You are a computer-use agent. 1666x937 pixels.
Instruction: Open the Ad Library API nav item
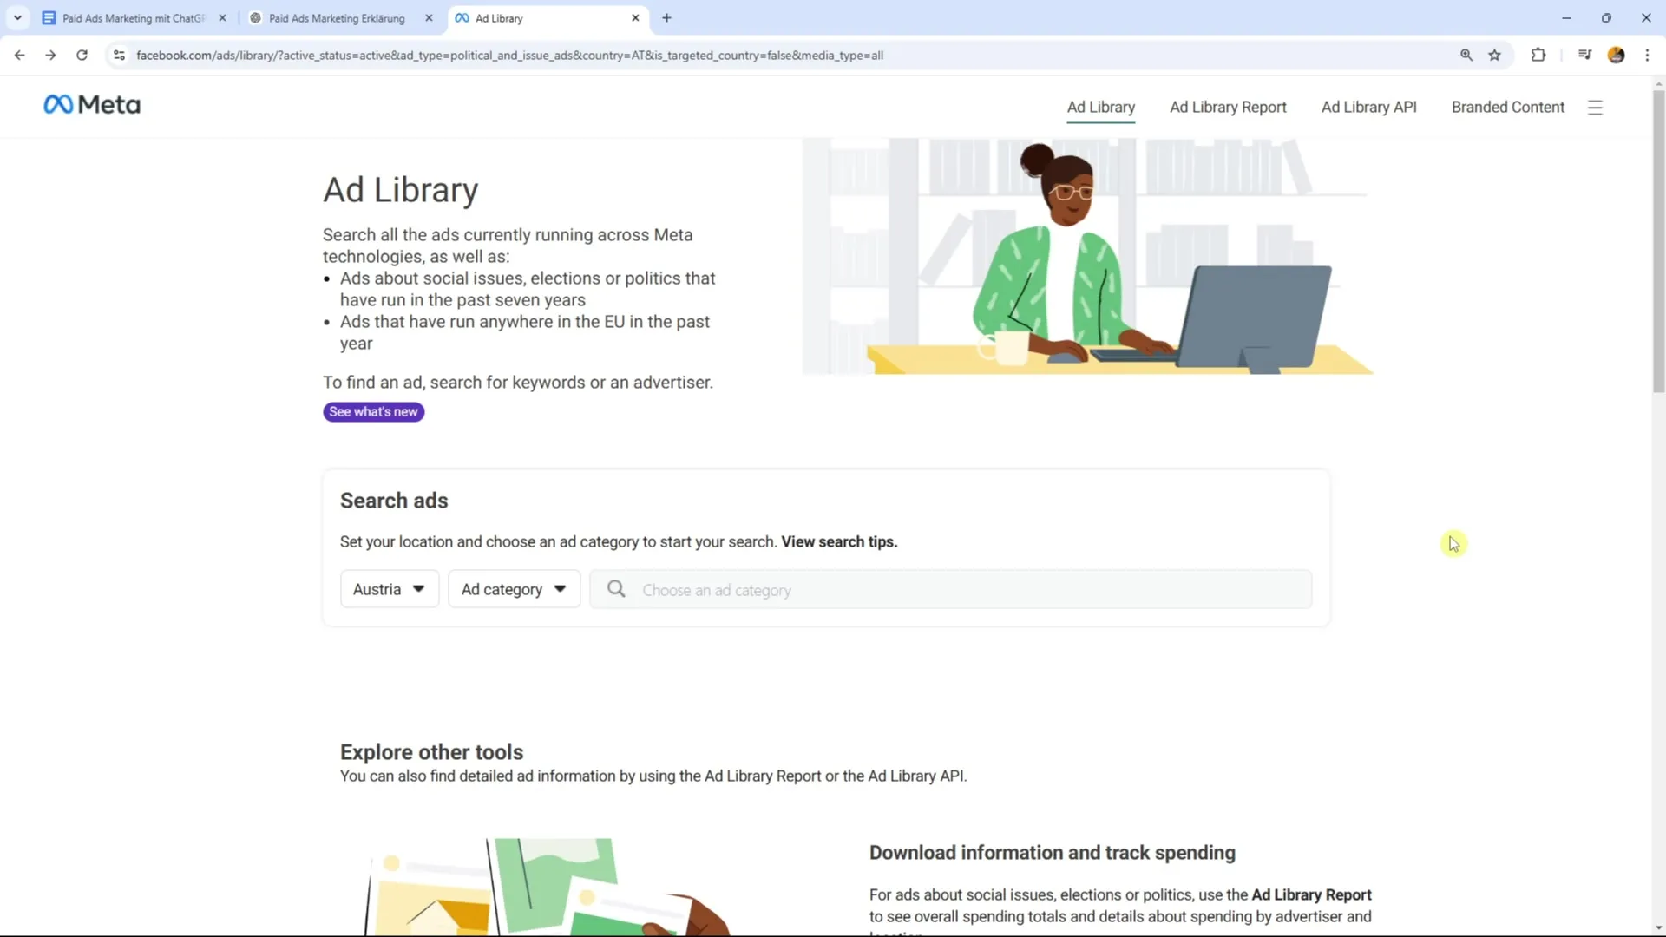point(1368,107)
